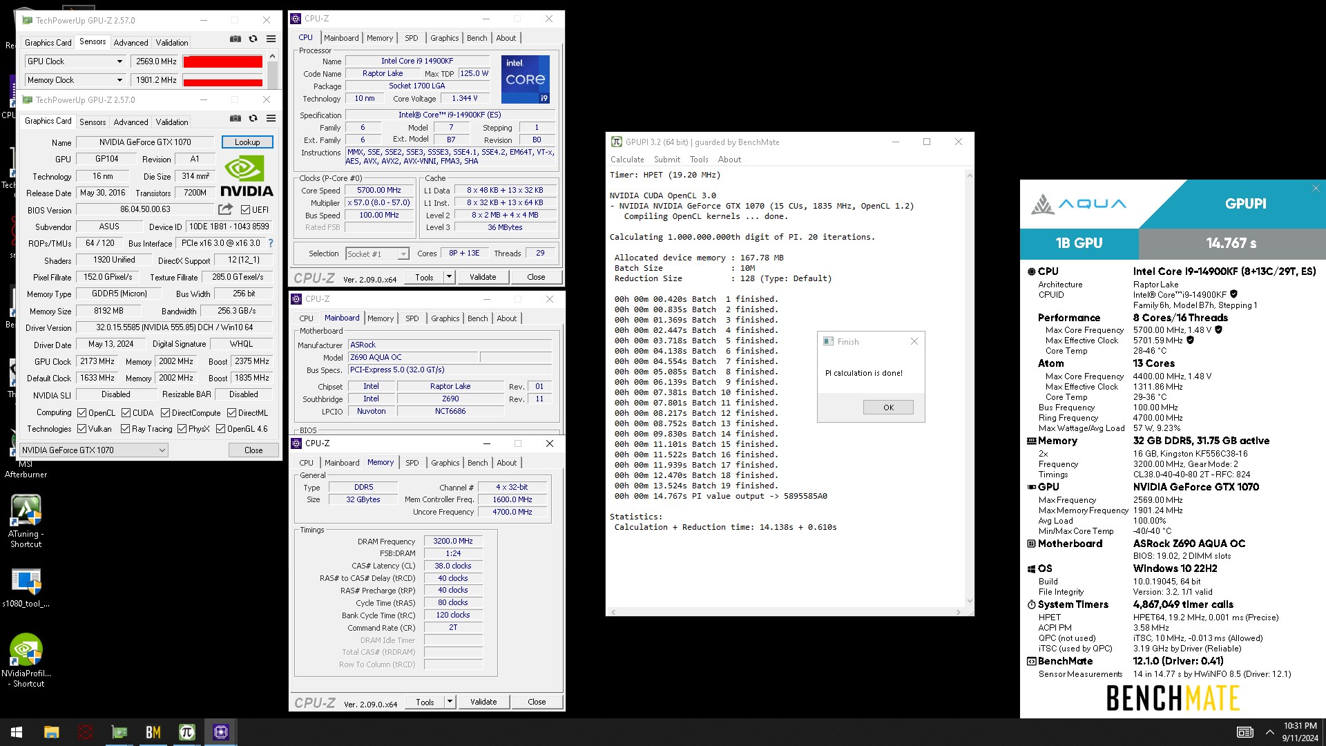Click the BenchMate BM taskbar icon
Screen dimensions: 1326x746
[153, 732]
